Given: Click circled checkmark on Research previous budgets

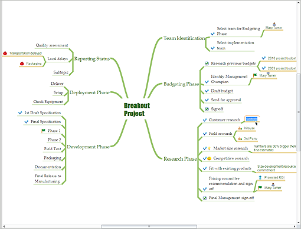Looking at the screenshot, I should (x=207, y=64).
